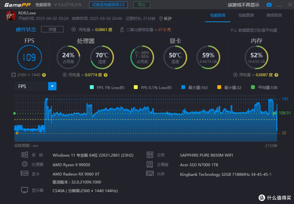Click the GamePP logo
Viewport: 294px width, 204px height.
point(17,5)
